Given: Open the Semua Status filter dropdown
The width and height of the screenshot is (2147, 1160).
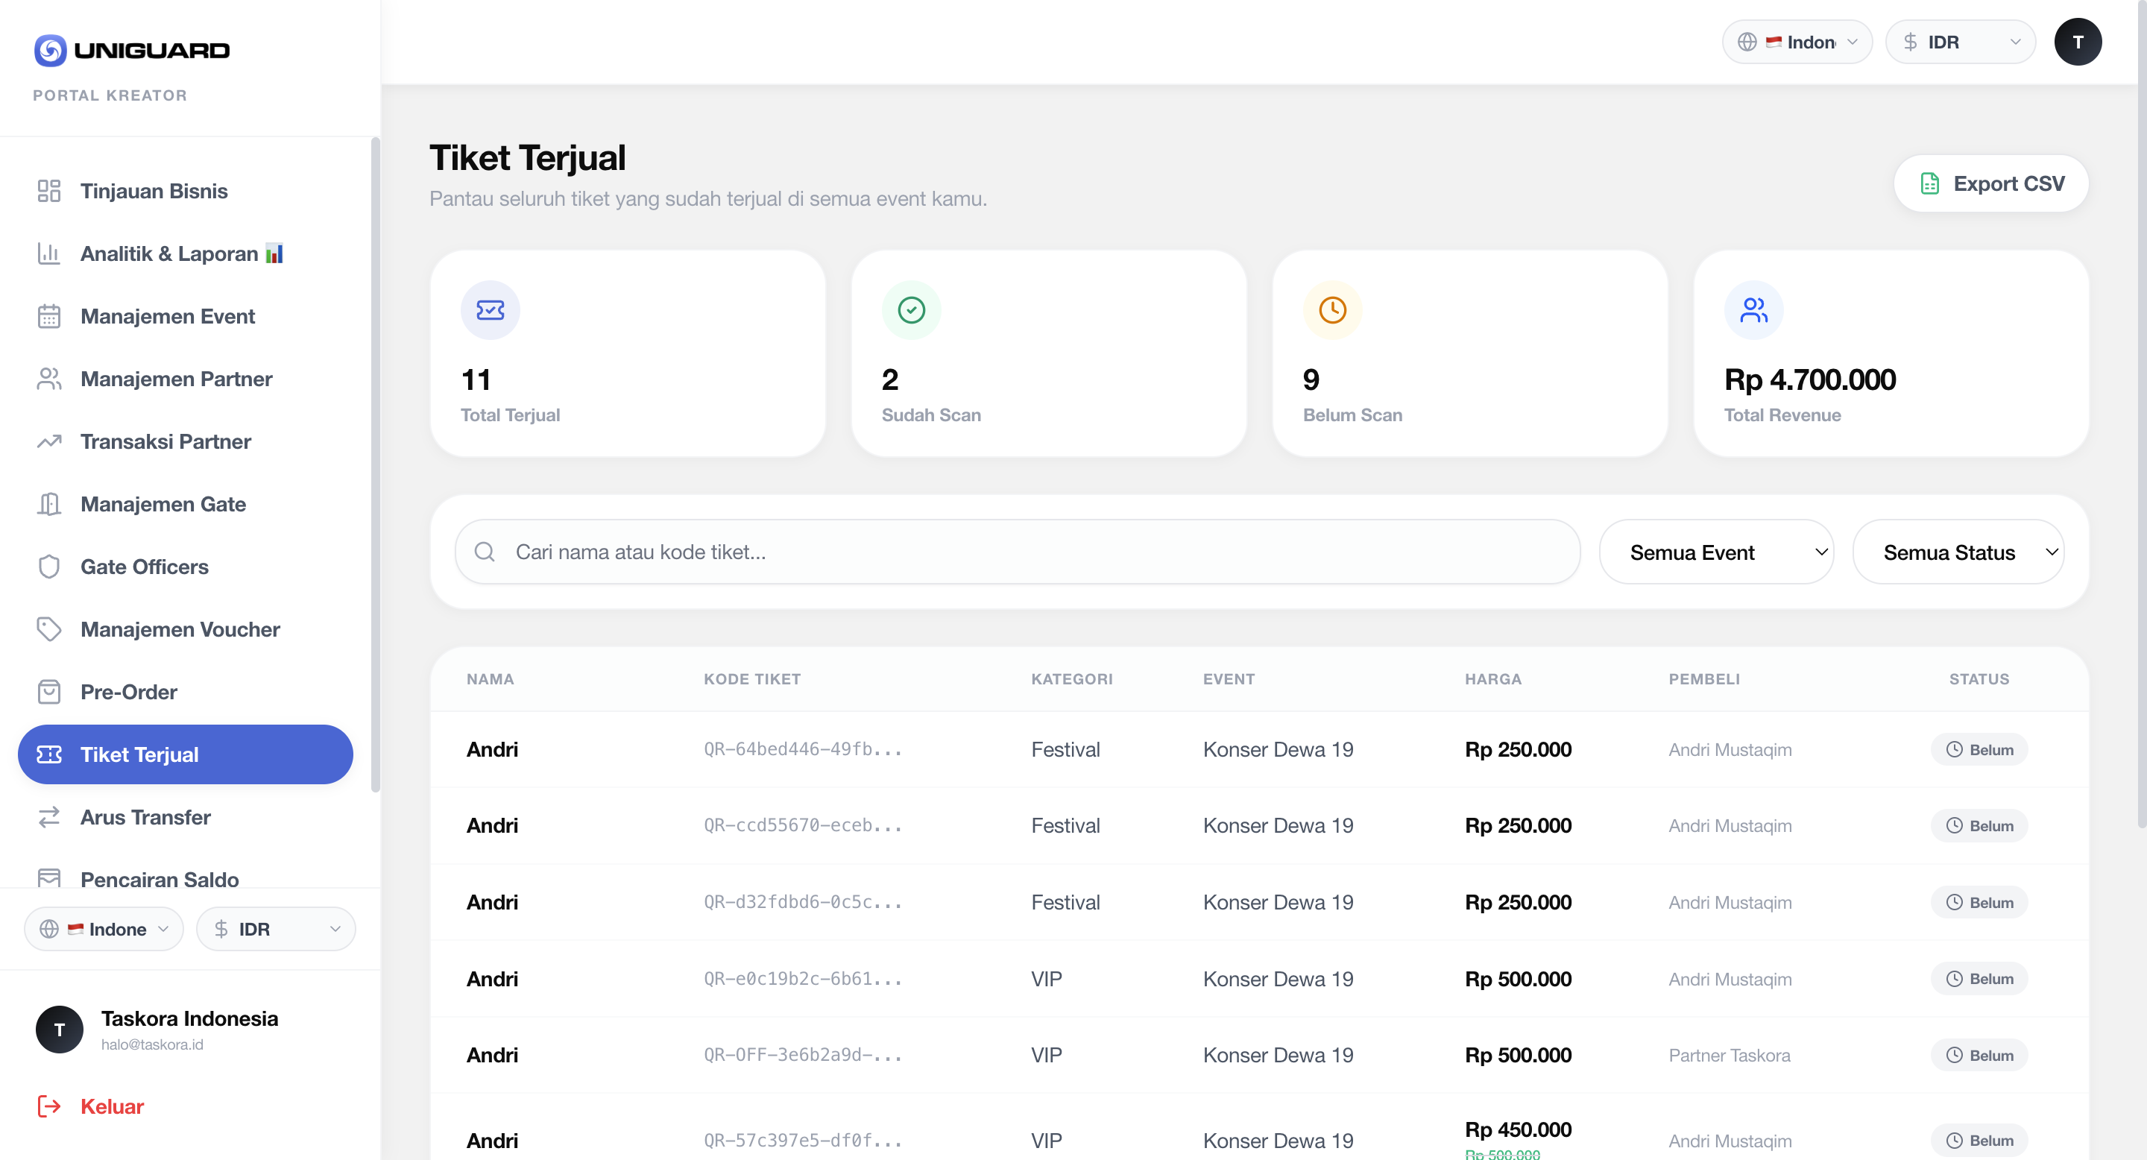Looking at the screenshot, I should pos(1958,551).
